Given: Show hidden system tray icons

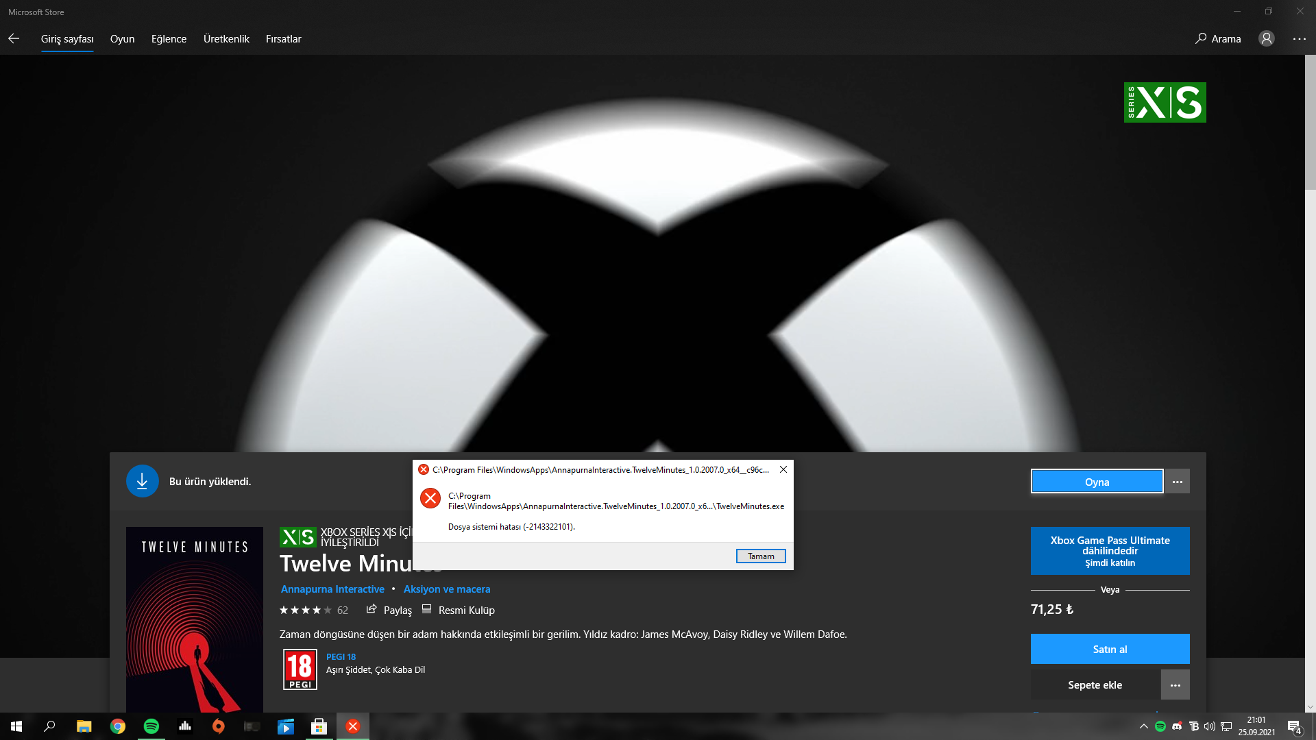Looking at the screenshot, I should click(x=1143, y=726).
